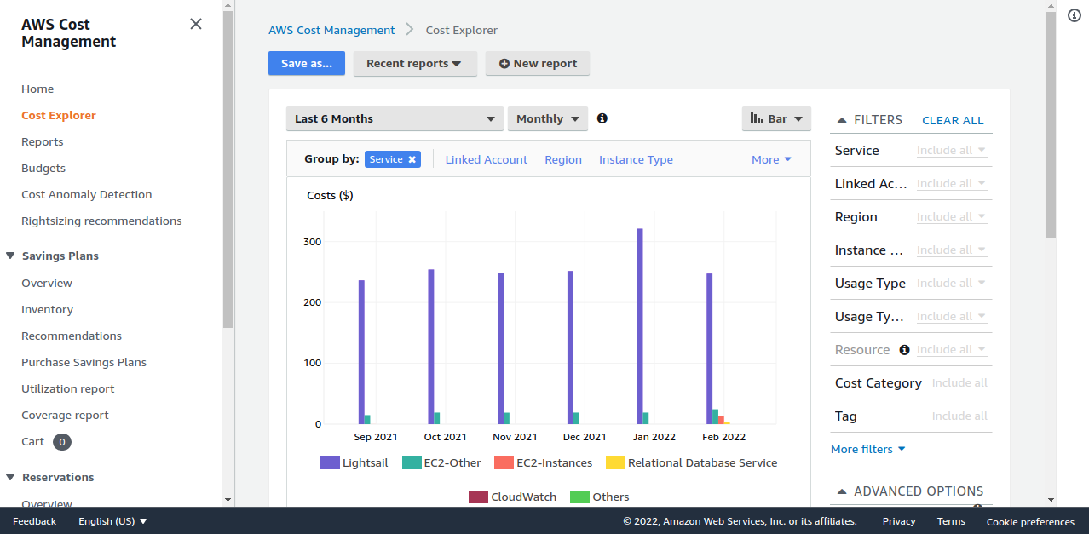The image size is (1089, 534).
Task: Click the sidebar scroll down arrow
Action: point(228,500)
